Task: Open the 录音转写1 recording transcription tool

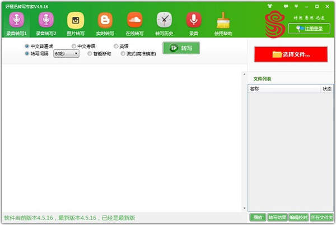Action: (16, 24)
